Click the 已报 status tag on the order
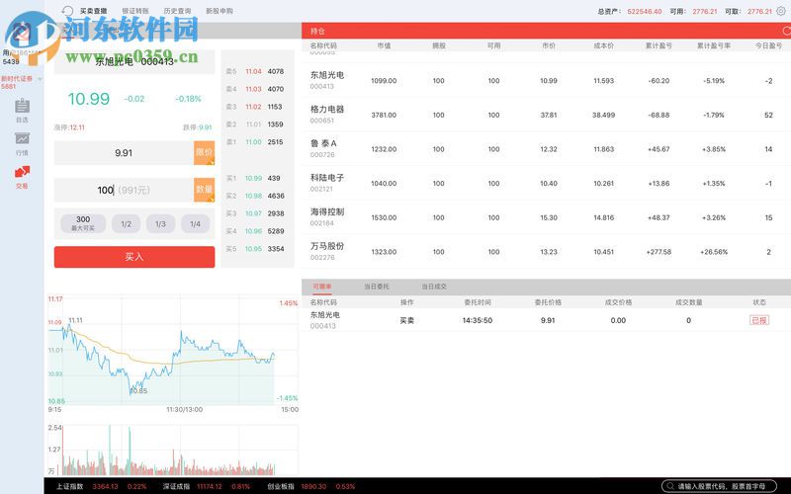The height and width of the screenshot is (494, 791). click(x=759, y=320)
